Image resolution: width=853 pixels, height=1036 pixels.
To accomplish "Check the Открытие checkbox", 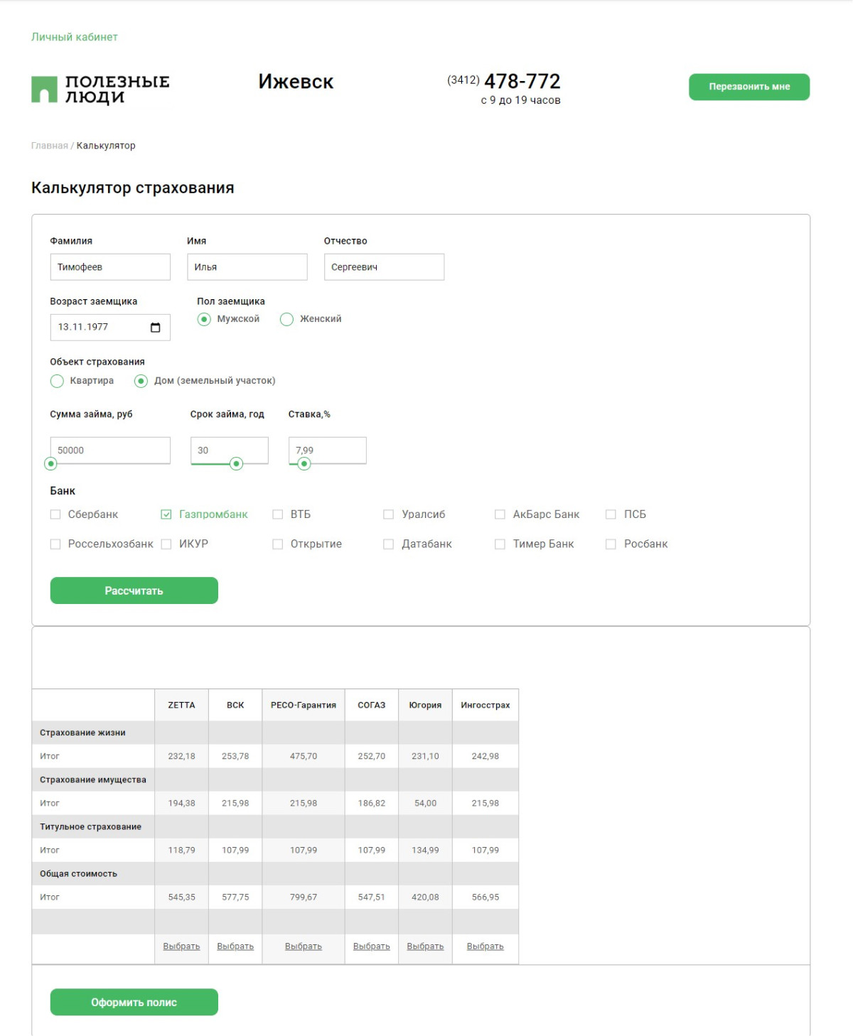I will [x=278, y=544].
